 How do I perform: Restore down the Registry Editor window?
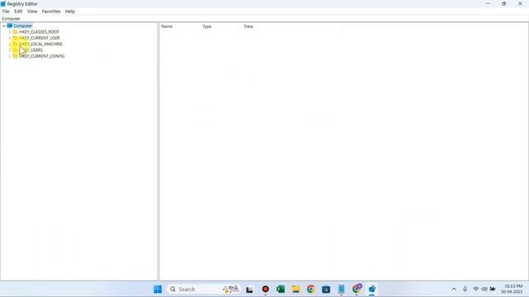(503, 3)
